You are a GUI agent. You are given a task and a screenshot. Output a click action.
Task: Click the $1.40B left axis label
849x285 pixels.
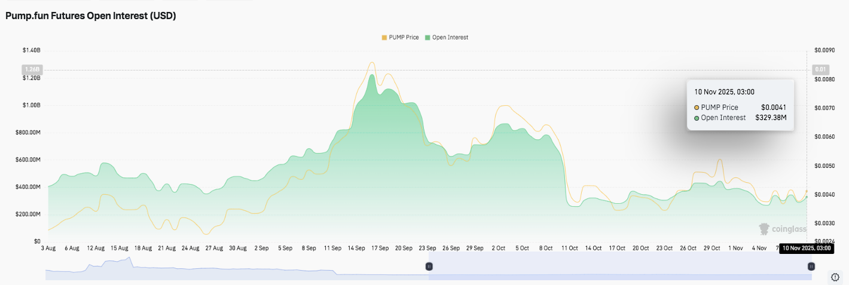click(x=31, y=50)
